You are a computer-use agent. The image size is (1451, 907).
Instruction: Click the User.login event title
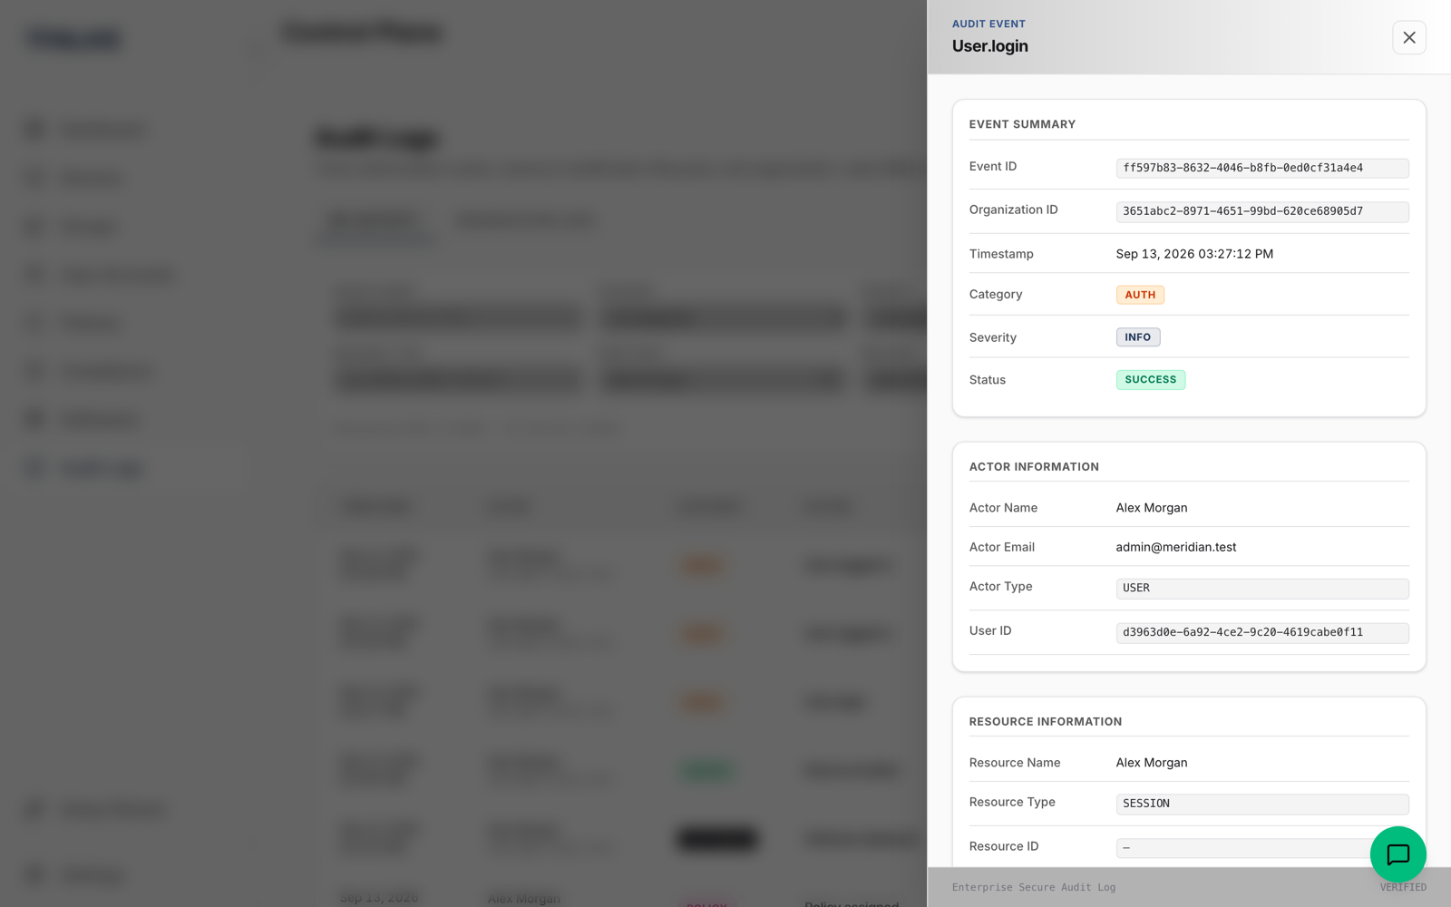pyautogui.click(x=989, y=46)
